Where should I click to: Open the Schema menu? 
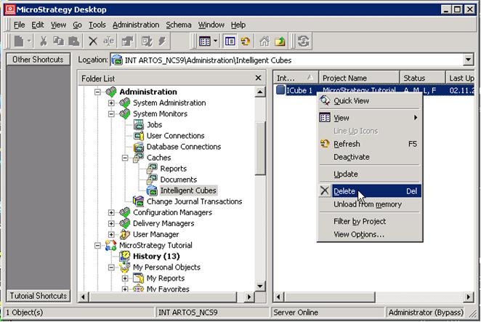(179, 25)
